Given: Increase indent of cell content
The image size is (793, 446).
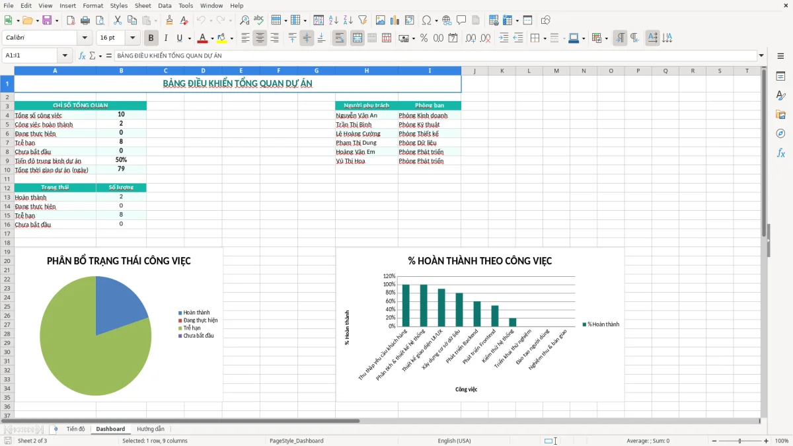Looking at the screenshot, I should pyautogui.click(x=504, y=38).
